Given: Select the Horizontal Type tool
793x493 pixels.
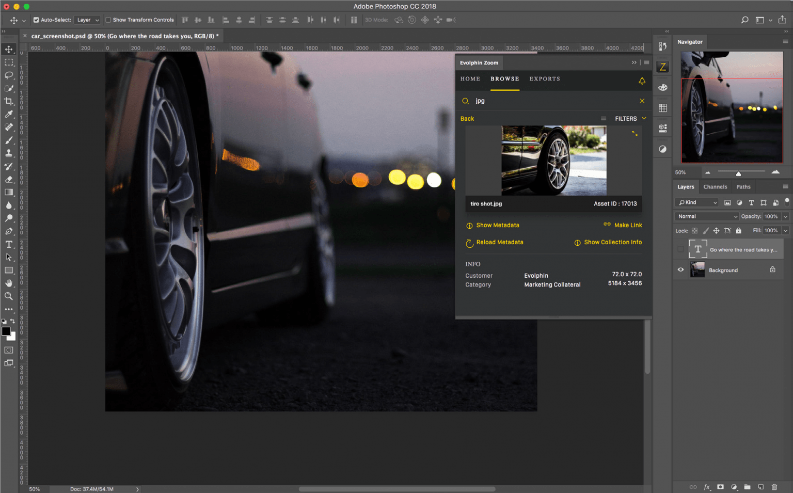Looking at the screenshot, I should [x=9, y=244].
